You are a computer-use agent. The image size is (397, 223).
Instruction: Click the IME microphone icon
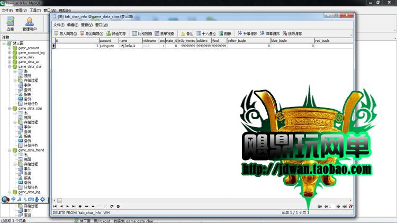(37, 200)
